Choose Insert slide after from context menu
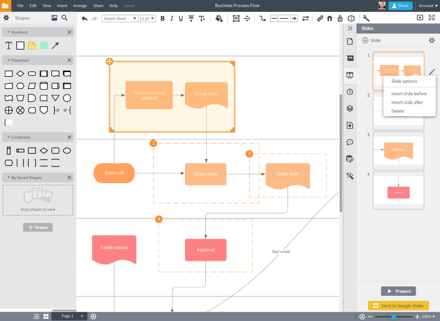Screen dimensions: 440x321 (407, 102)
